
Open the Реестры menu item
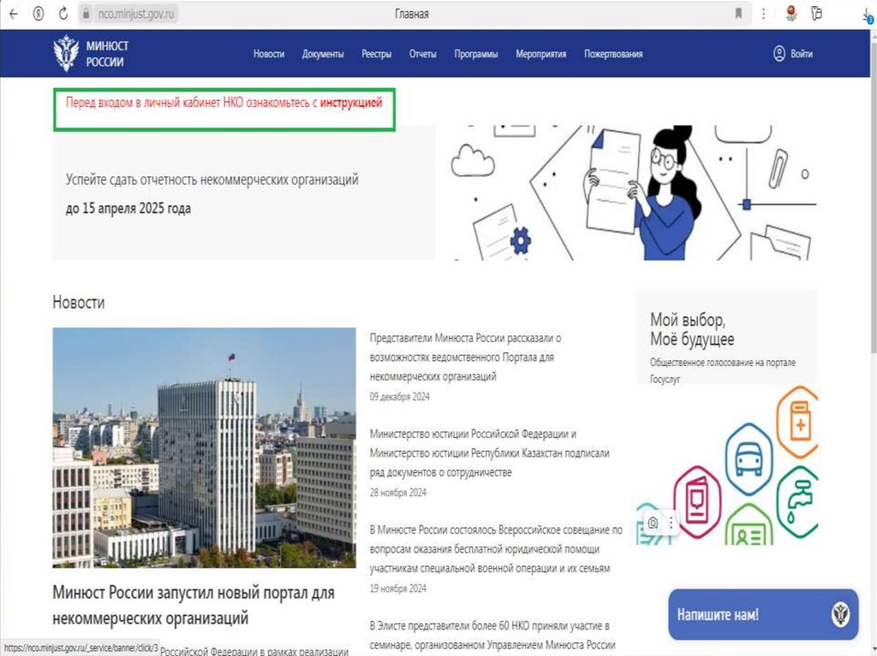coord(377,54)
